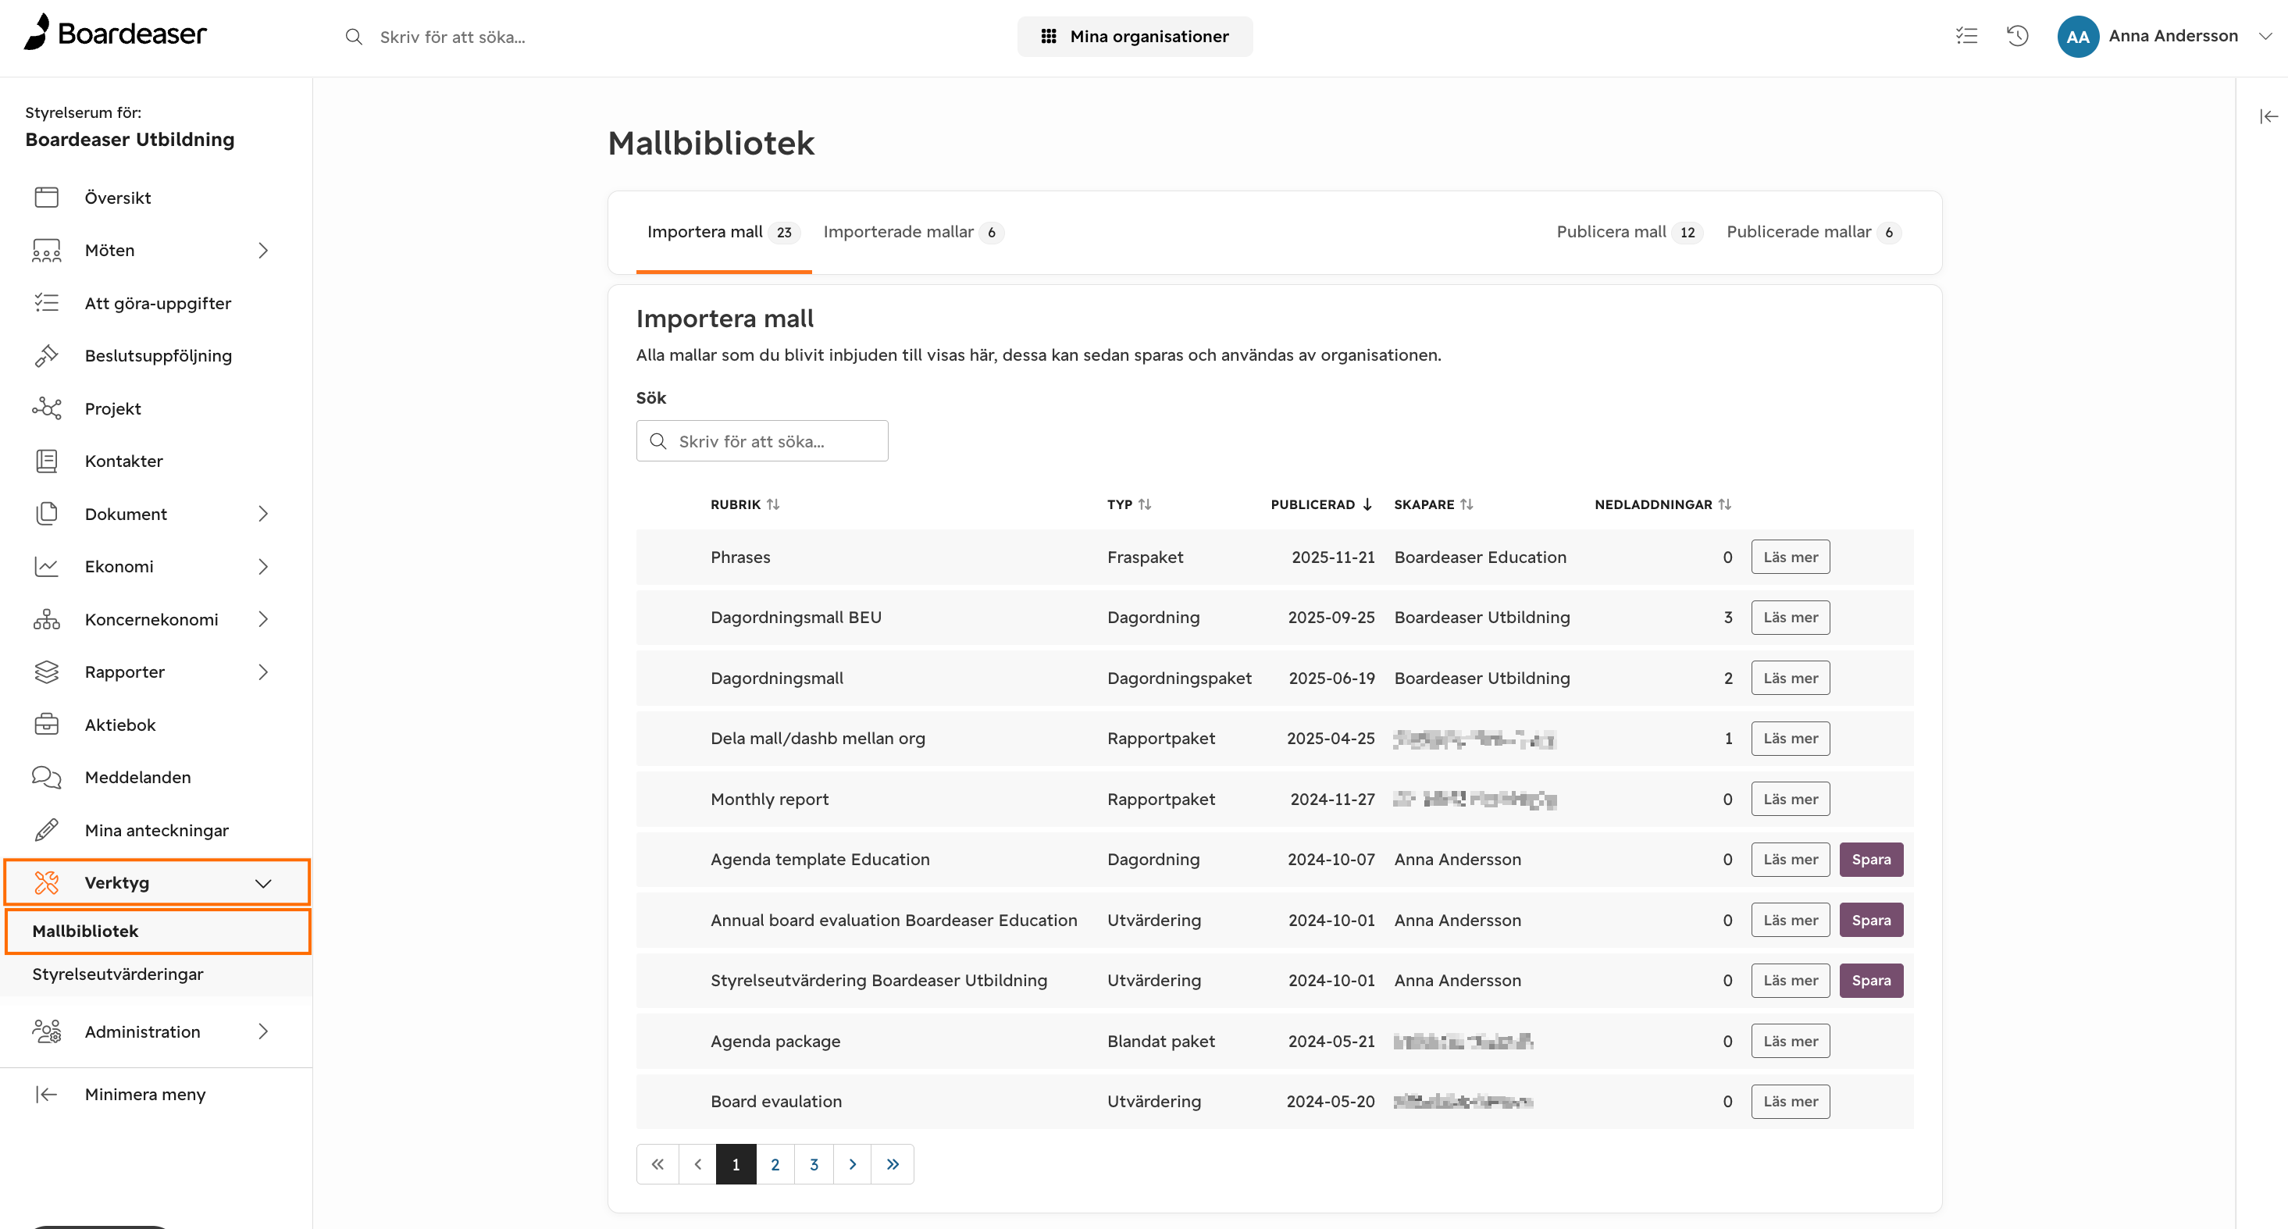Collapse the right panel arrow icon
2288x1229 pixels.
[x=2268, y=116]
